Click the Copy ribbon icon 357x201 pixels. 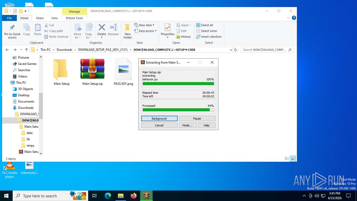pos(27,30)
